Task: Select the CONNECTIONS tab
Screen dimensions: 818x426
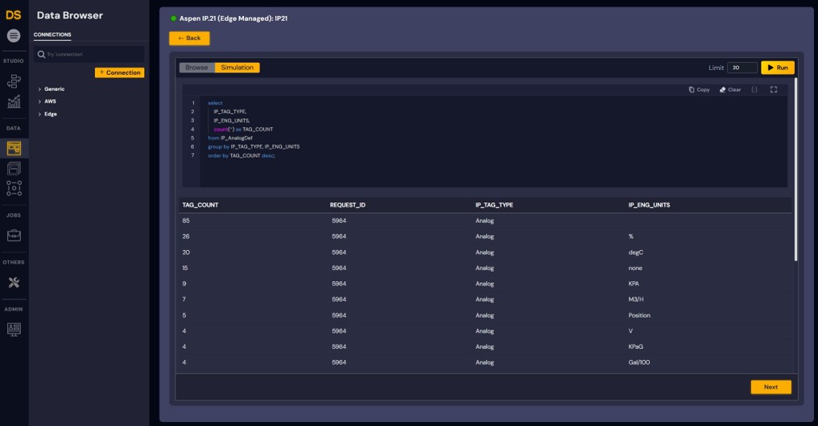Action: (52, 35)
